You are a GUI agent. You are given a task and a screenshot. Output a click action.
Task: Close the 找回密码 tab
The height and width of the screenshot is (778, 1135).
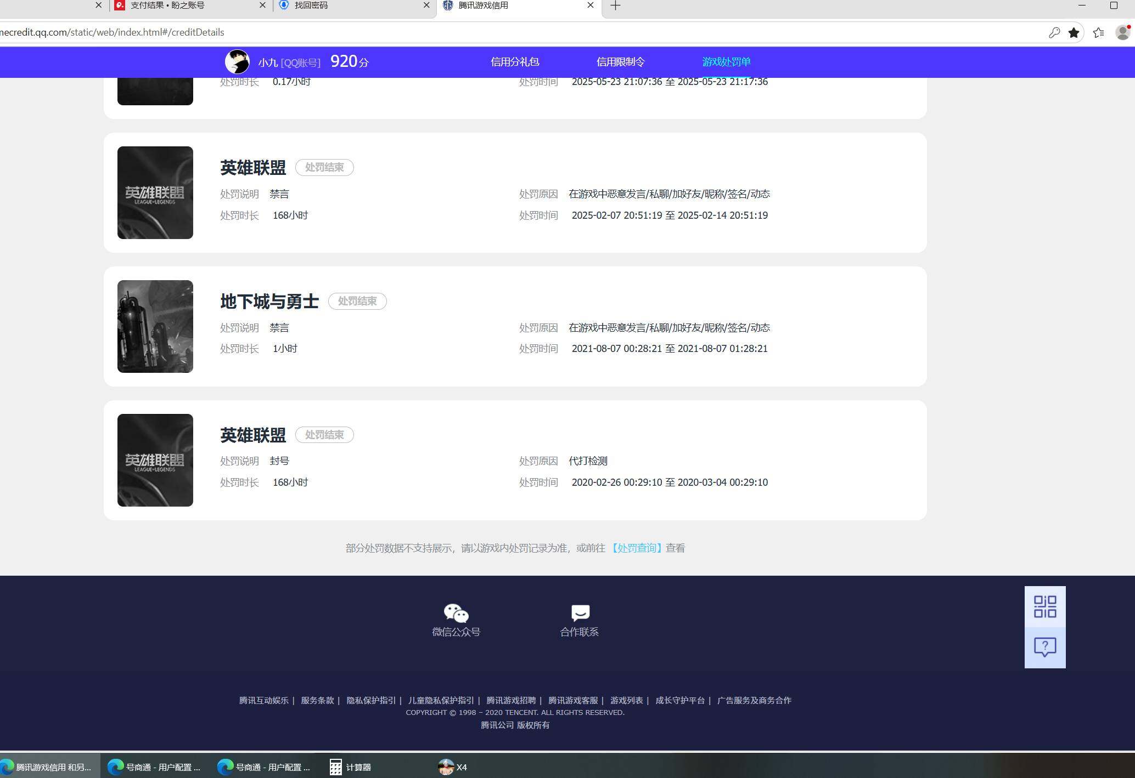[x=426, y=5]
